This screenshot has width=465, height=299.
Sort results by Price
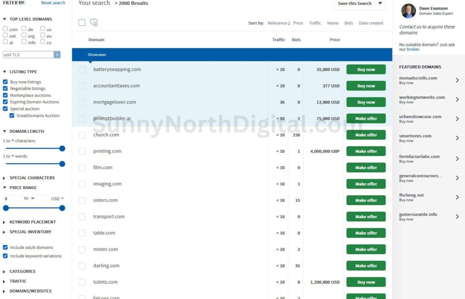pos(298,23)
